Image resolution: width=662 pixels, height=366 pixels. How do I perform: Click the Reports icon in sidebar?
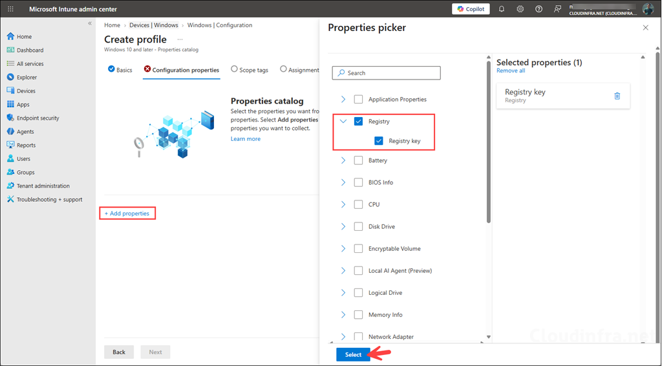[x=10, y=145]
